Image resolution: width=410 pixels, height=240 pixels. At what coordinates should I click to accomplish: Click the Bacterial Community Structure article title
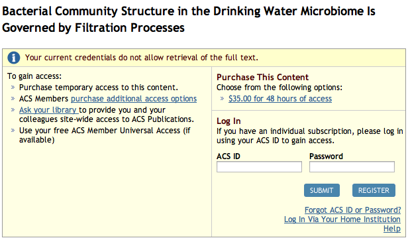(189, 19)
